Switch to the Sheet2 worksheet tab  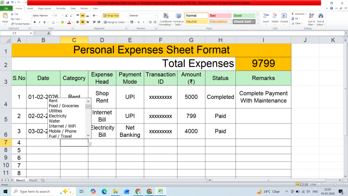coord(33,180)
